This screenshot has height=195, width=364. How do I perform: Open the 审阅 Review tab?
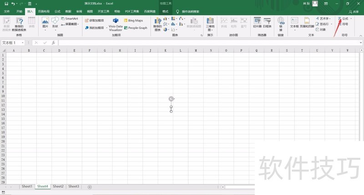79,11
